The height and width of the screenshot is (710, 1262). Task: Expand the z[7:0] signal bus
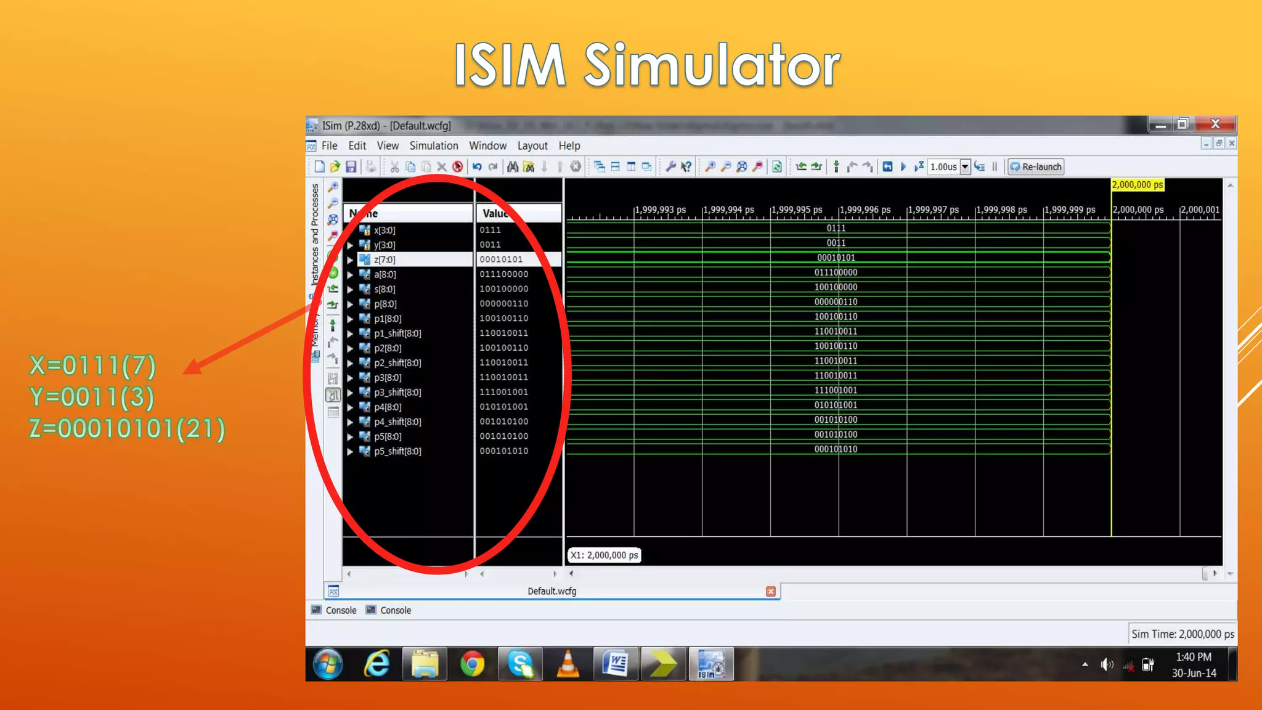point(350,260)
